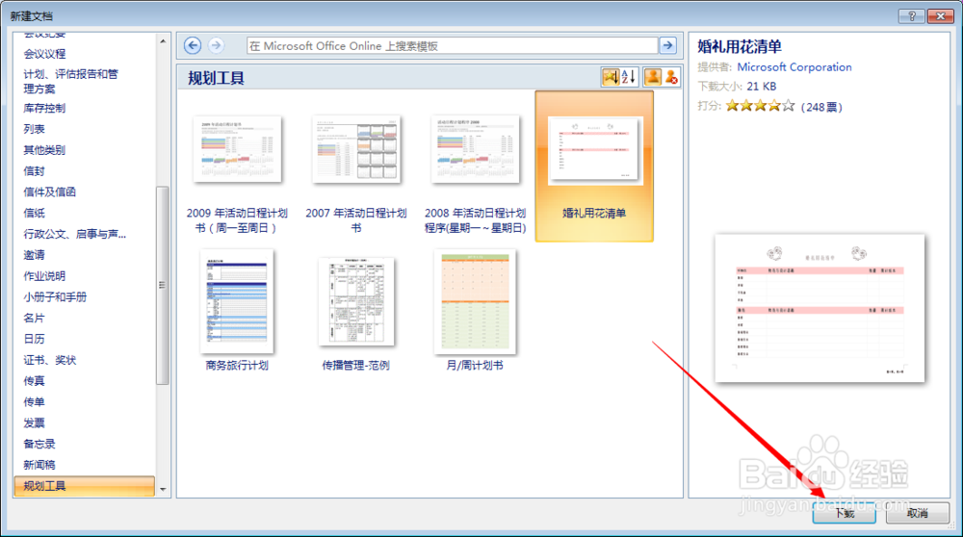The width and height of the screenshot is (963, 537).
Task: Select 信件及信函 in the category list
Action: click(x=50, y=192)
